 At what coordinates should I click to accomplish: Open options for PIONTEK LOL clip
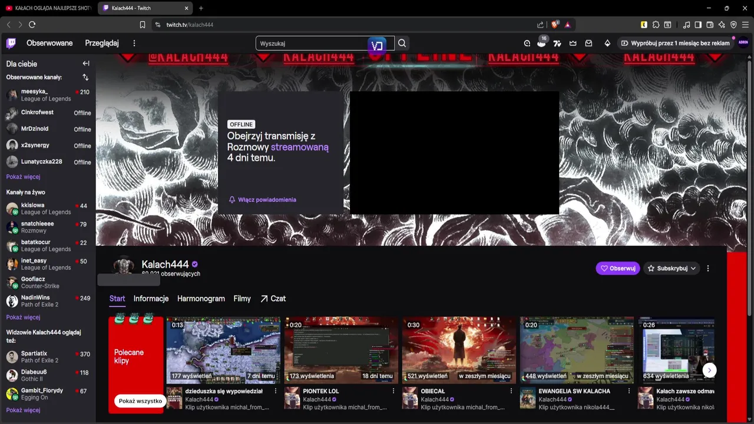[393, 391]
